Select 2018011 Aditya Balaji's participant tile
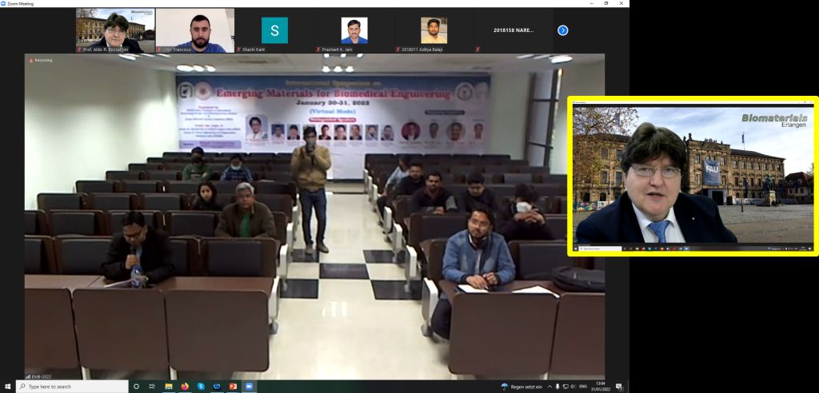The height and width of the screenshot is (393, 819). 433,30
